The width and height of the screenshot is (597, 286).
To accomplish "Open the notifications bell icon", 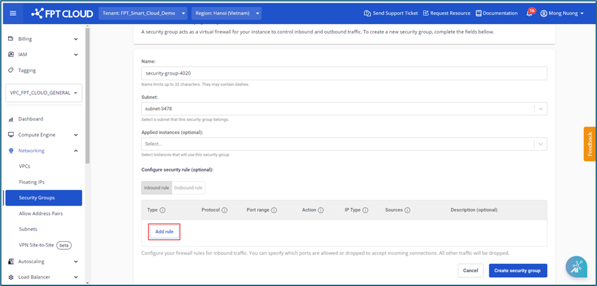I will click(529, 13).
